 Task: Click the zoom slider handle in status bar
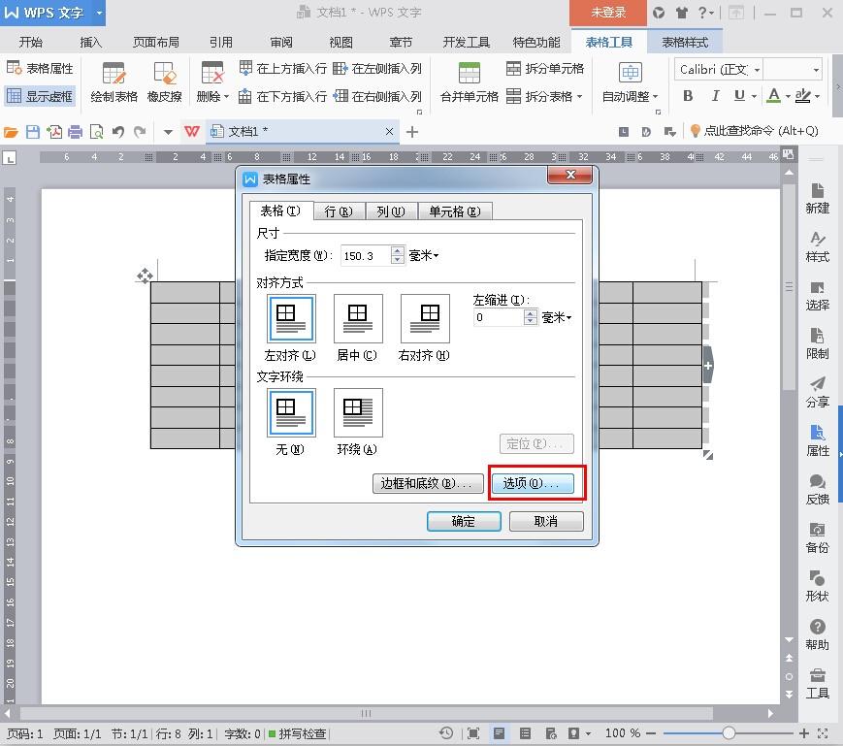[729, 733]
